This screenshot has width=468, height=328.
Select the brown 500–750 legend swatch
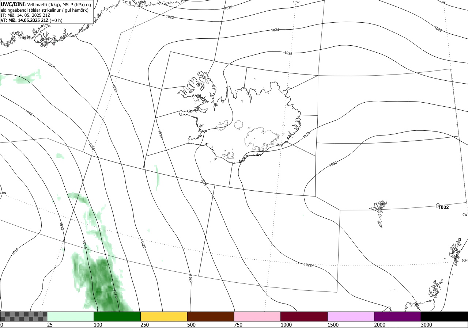(x=211, y=316)
